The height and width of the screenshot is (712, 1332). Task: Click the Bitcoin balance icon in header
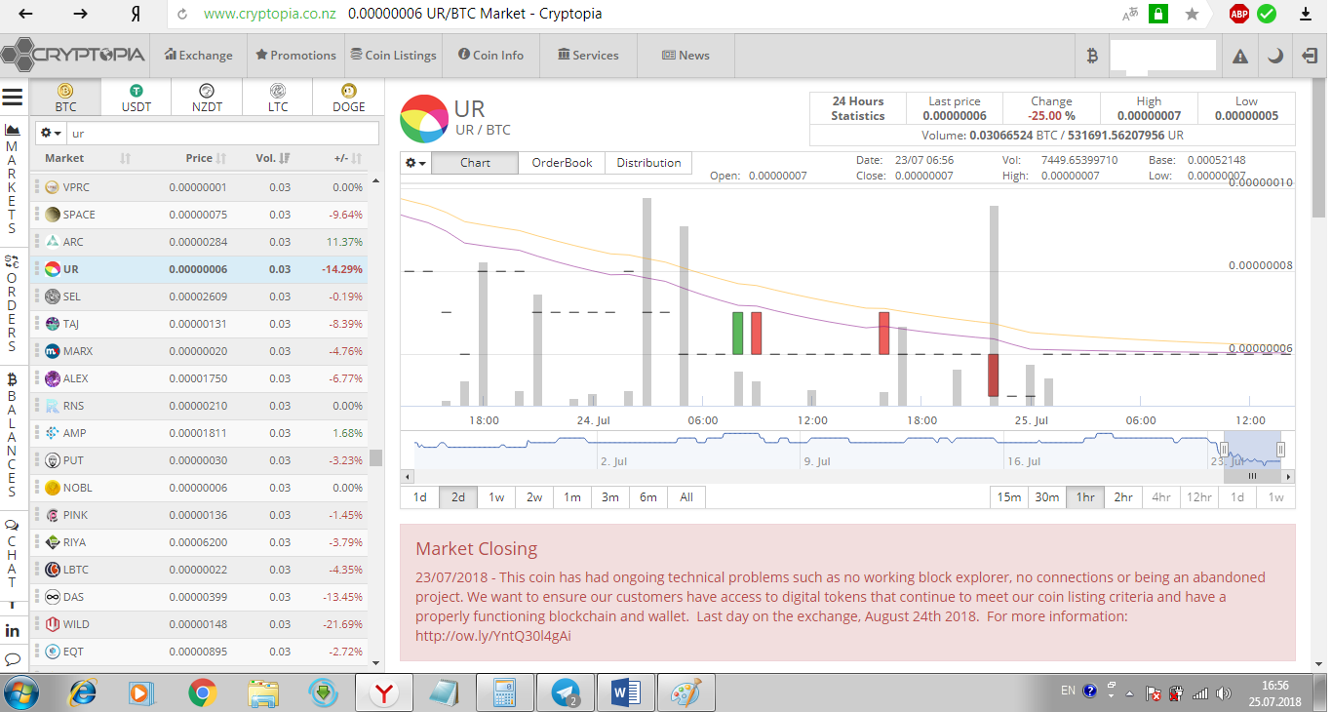click(1092, 56)
